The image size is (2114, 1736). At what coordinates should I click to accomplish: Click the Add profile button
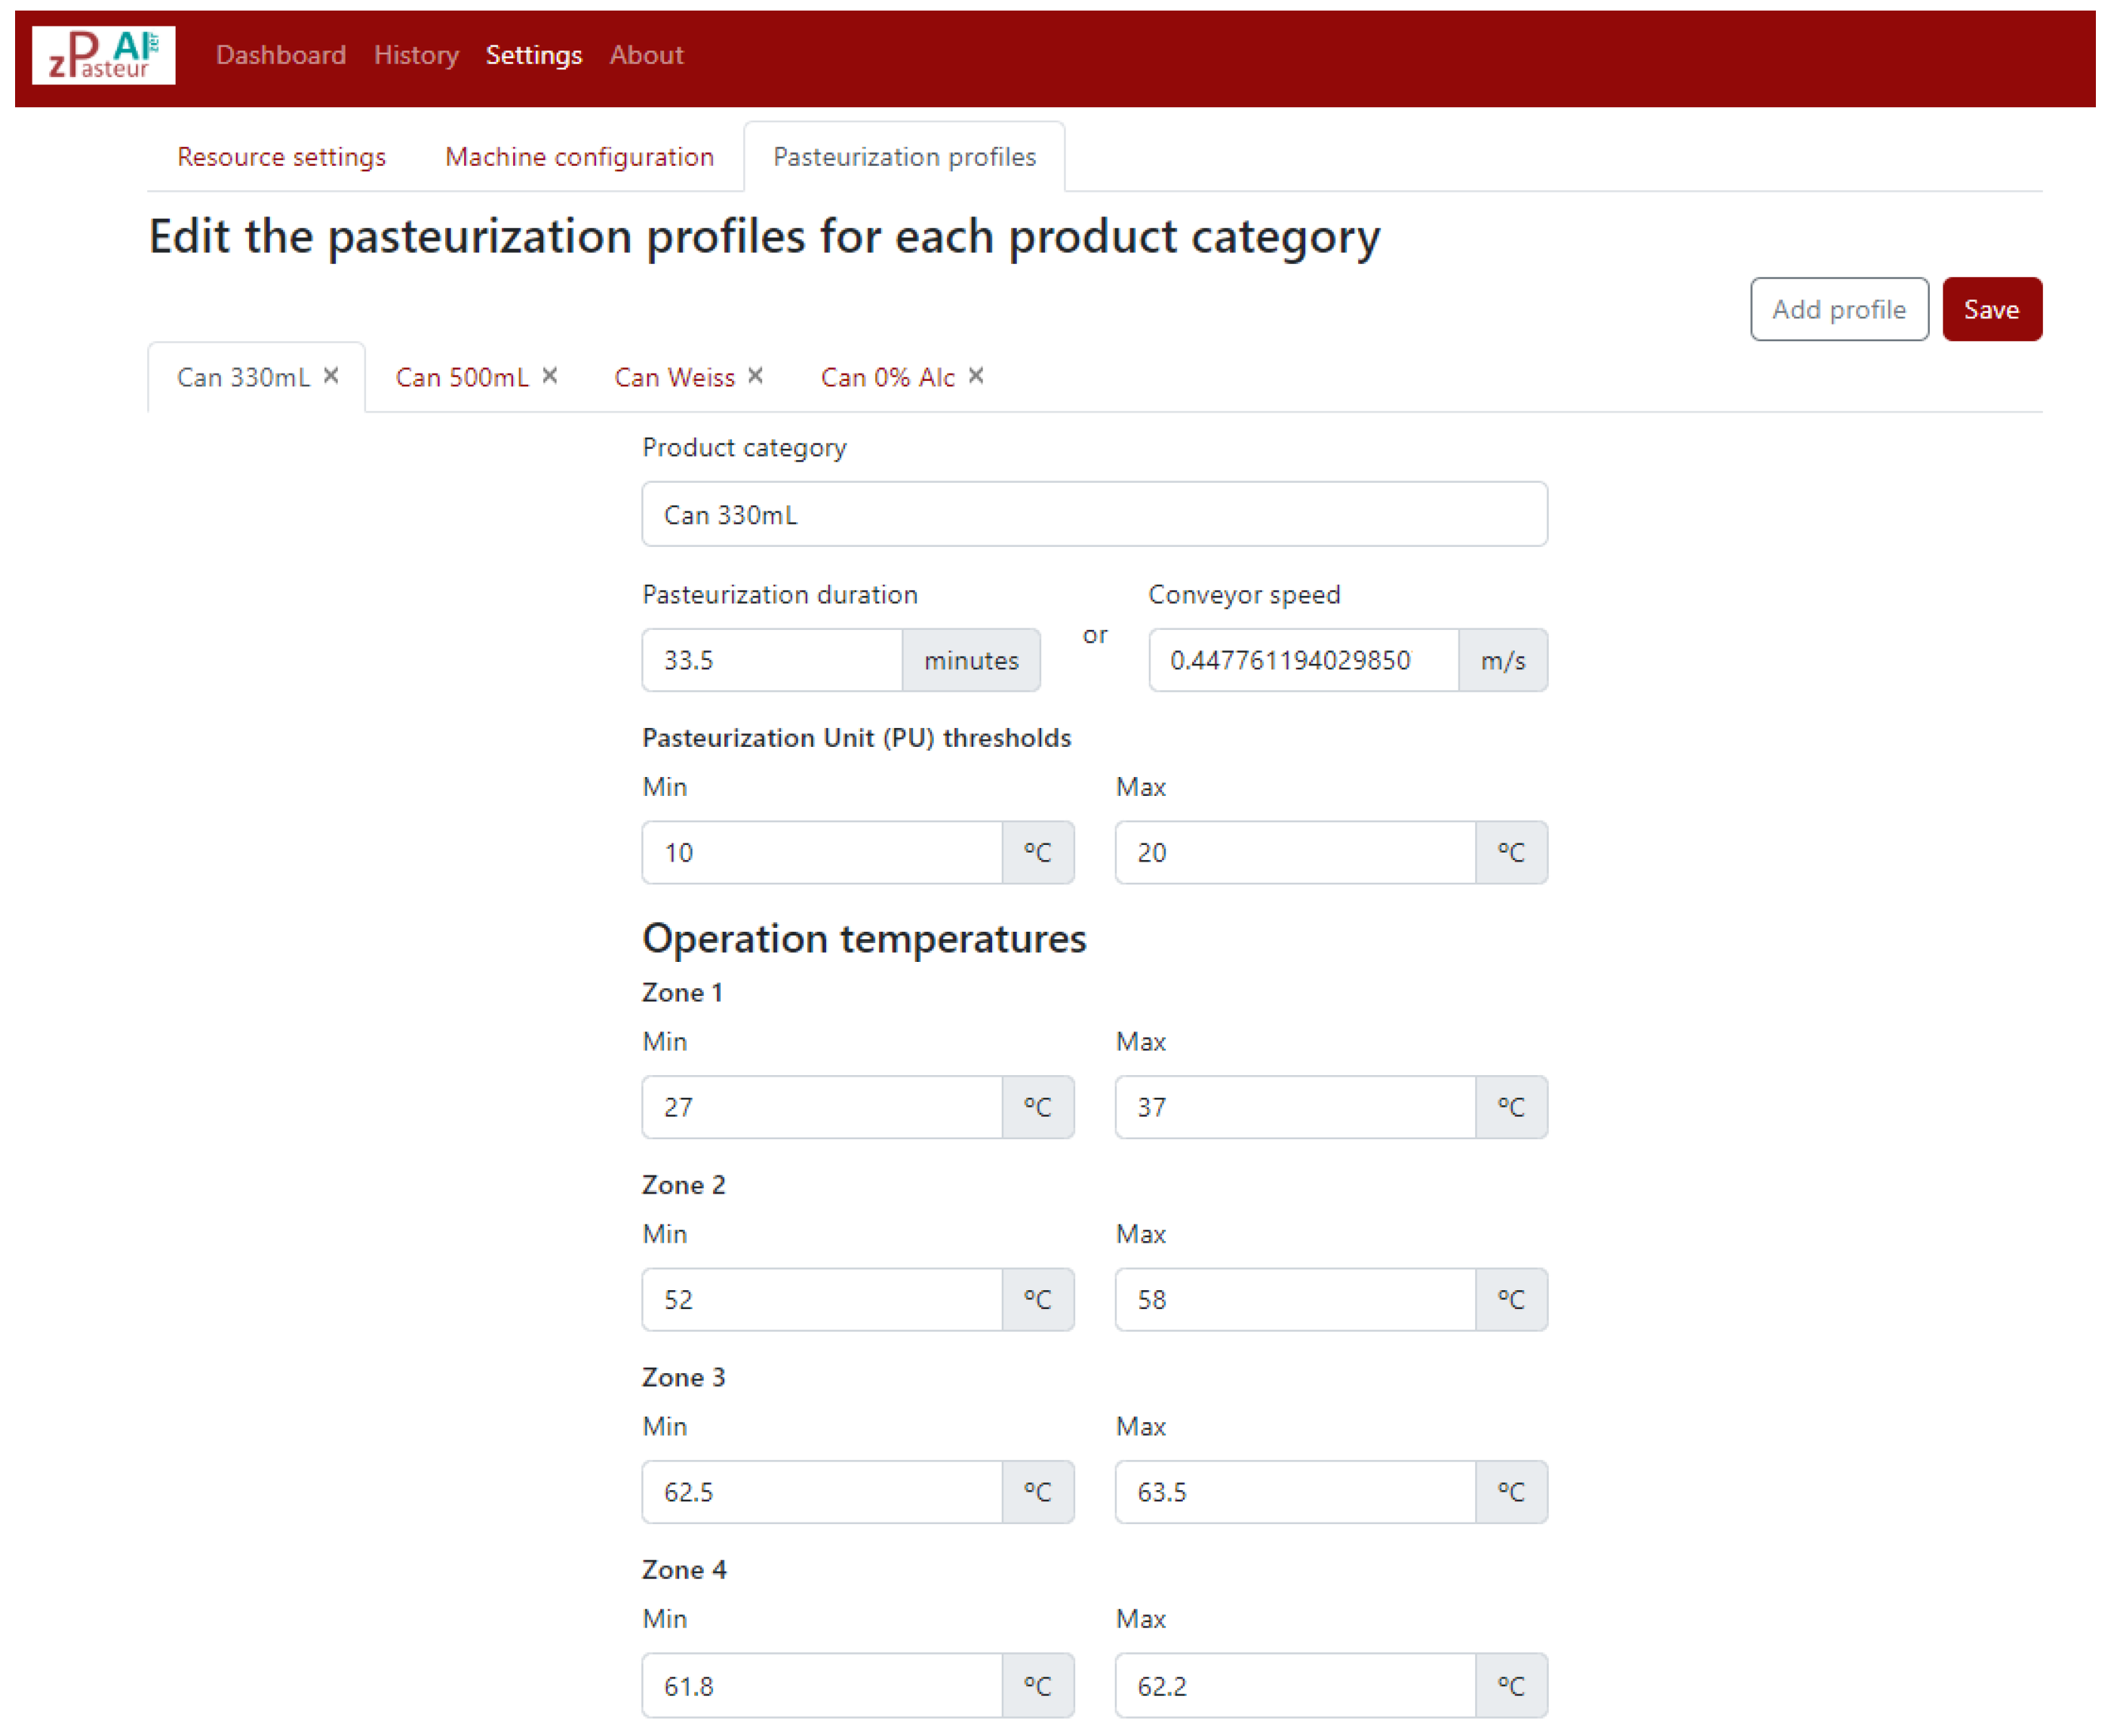click(1838, 309)
